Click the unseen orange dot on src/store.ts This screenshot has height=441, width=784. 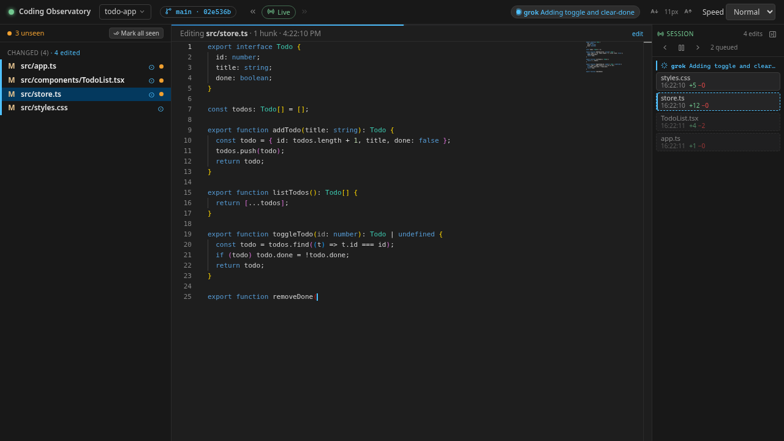(161, 94)
